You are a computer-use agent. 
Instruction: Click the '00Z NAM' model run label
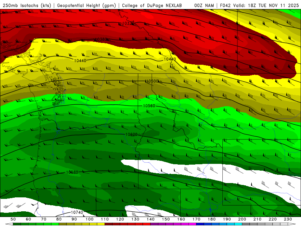click(204, 6)
